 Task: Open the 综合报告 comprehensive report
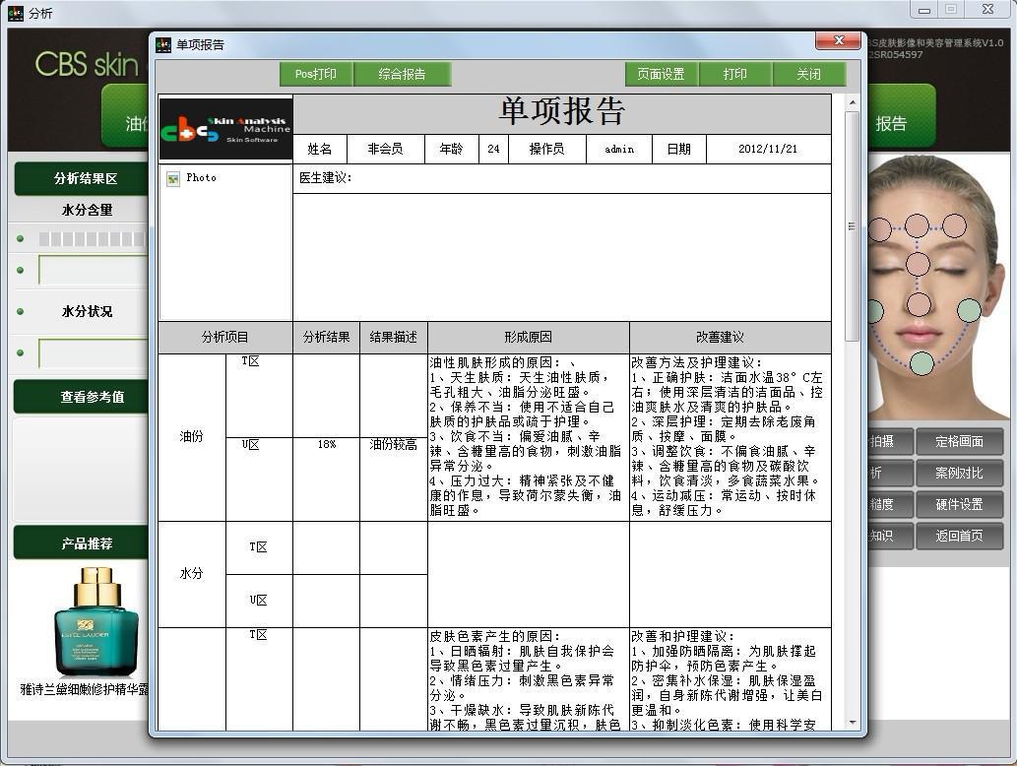(x=402, y=74)
